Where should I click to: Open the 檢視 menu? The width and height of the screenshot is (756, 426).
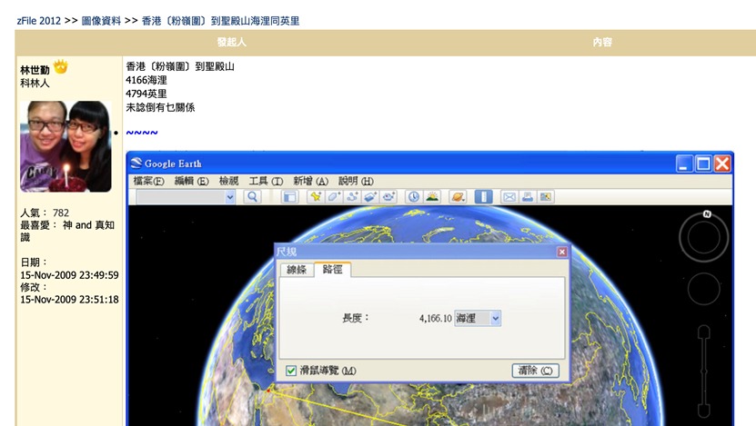228,181
